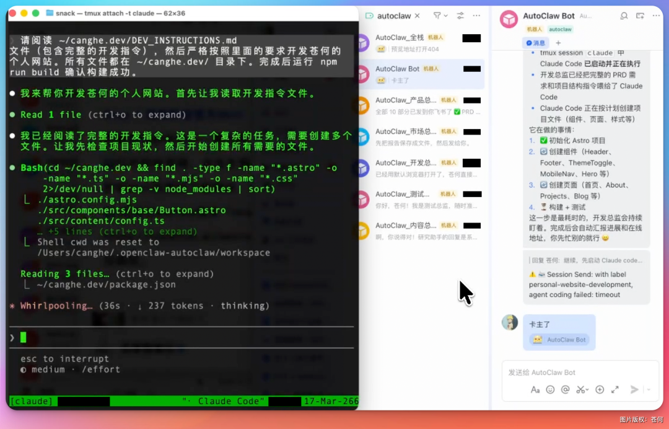
Task: Open the send options dropdown next to send arrow
Action: [649, 389]
